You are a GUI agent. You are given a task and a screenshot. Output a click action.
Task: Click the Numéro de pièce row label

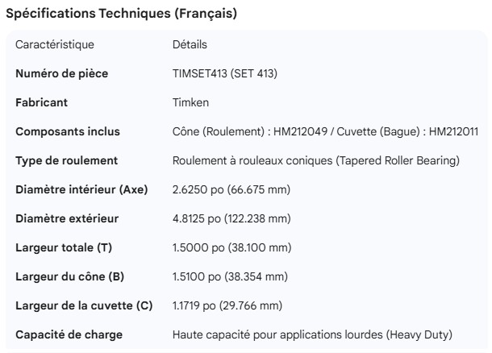click(62, 73)
